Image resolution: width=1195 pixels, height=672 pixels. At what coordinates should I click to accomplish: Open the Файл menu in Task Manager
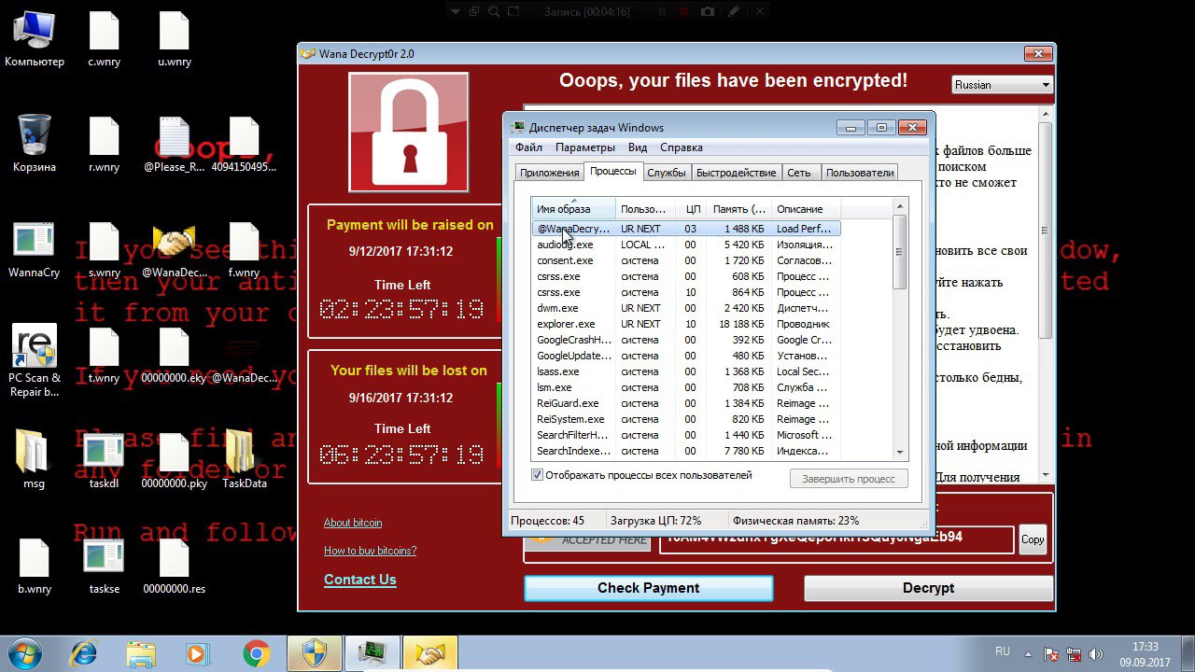[528, 147]
